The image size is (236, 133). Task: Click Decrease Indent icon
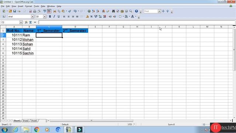pos(110,16)
